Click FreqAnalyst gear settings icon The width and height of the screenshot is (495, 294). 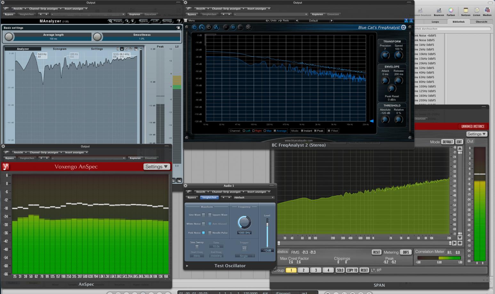point(209,27)
